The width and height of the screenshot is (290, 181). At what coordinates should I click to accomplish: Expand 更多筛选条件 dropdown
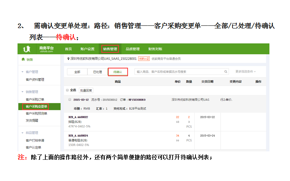coord(245,71)
